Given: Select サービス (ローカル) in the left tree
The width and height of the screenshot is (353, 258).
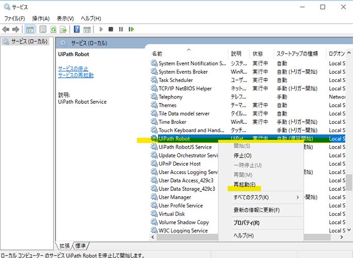Looking at the screenshot, I should [25, 41].
